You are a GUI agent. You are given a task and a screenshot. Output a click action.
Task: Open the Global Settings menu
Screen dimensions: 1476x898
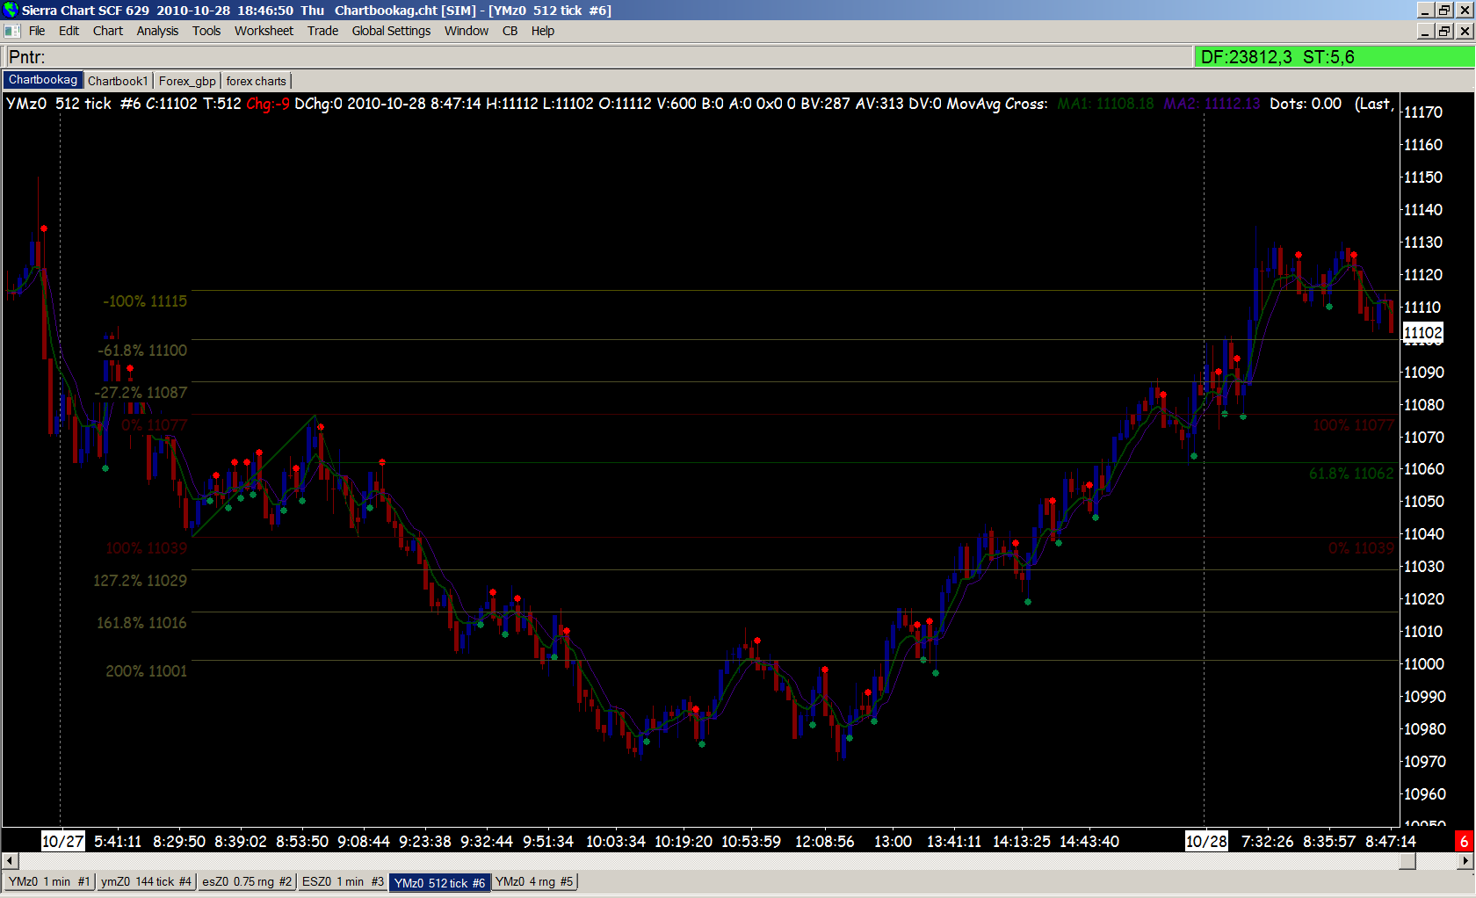click(x=391, y=31)
